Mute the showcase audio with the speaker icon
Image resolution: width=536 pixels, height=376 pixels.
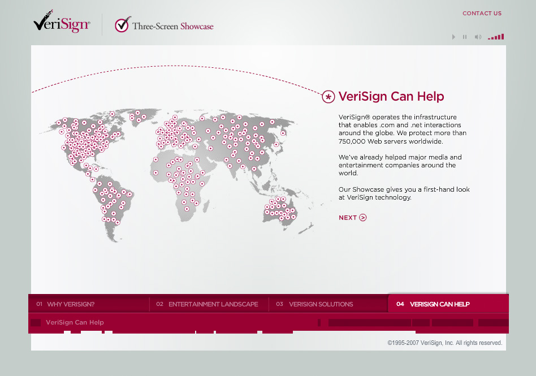[478, 37]
